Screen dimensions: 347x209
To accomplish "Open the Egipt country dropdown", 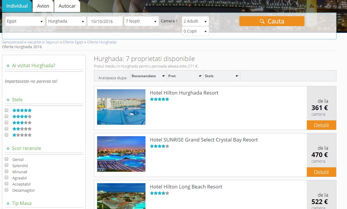I will click(25, 21).
